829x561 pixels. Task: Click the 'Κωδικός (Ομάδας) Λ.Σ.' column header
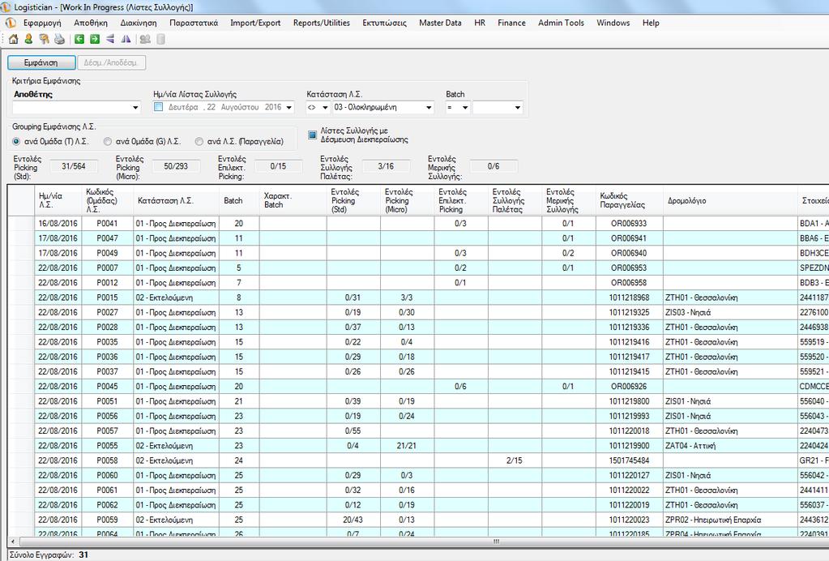(108, 200)
